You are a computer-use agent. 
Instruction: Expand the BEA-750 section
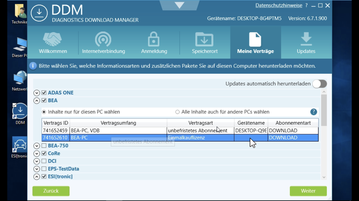pyautogui.click(x=37, y=146)
